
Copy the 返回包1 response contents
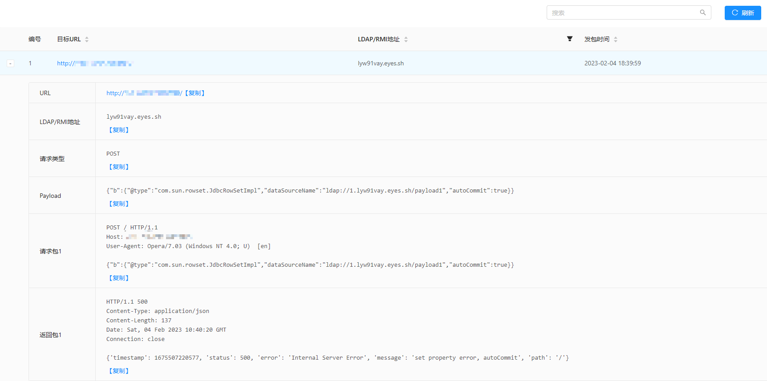click(119, 371)
